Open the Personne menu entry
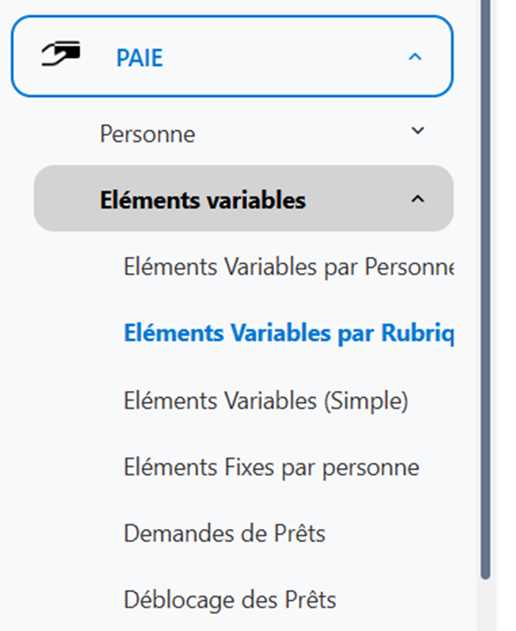 click(x=147, y=134)
